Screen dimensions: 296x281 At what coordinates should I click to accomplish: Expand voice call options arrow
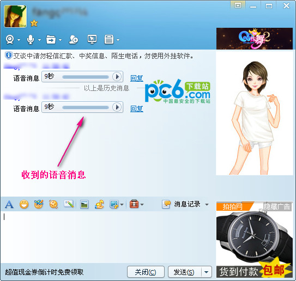[39, 40]
